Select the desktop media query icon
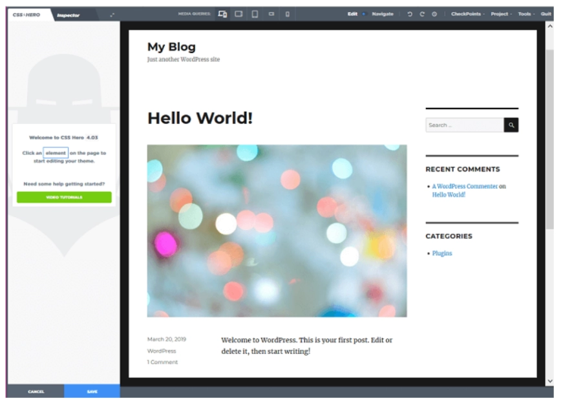 [222, 14]
